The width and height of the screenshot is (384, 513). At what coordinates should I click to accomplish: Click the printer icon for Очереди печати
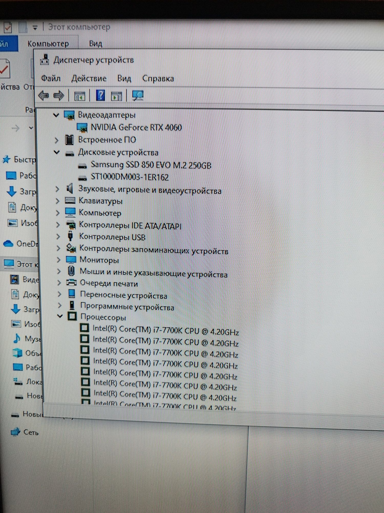[x=72, y=282]
